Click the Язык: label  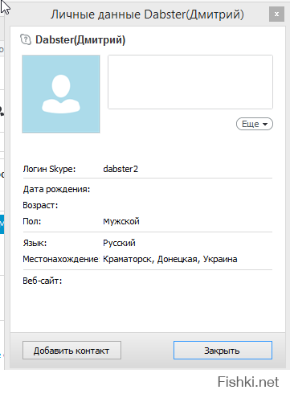point(35,243)
